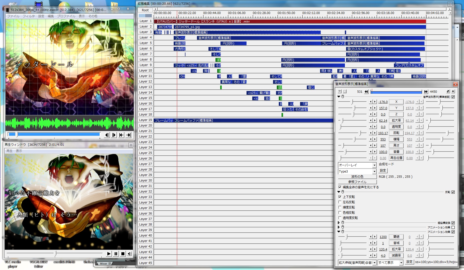Image resolution: width=464 pixels, height=270 pixels.
Task: Toggle 反転 effect enable checkbox
Action: pyautogui.click(x=453, y=192)
